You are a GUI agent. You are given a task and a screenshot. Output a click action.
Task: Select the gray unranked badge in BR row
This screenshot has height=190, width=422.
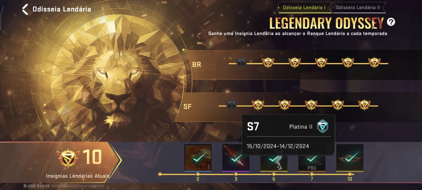click(241, 63)
